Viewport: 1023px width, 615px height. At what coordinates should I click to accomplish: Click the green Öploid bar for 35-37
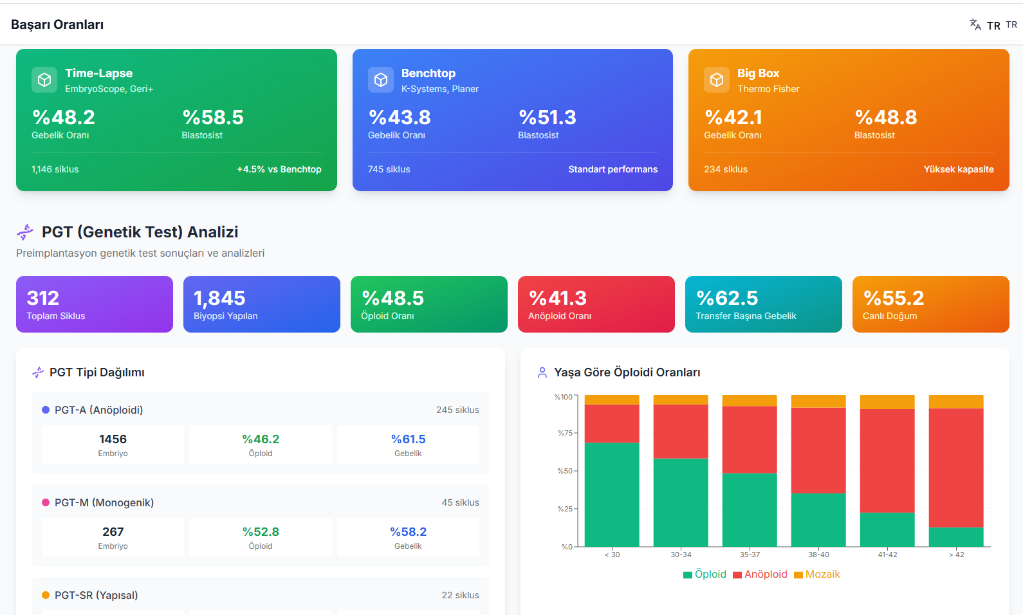coord(750,510)
